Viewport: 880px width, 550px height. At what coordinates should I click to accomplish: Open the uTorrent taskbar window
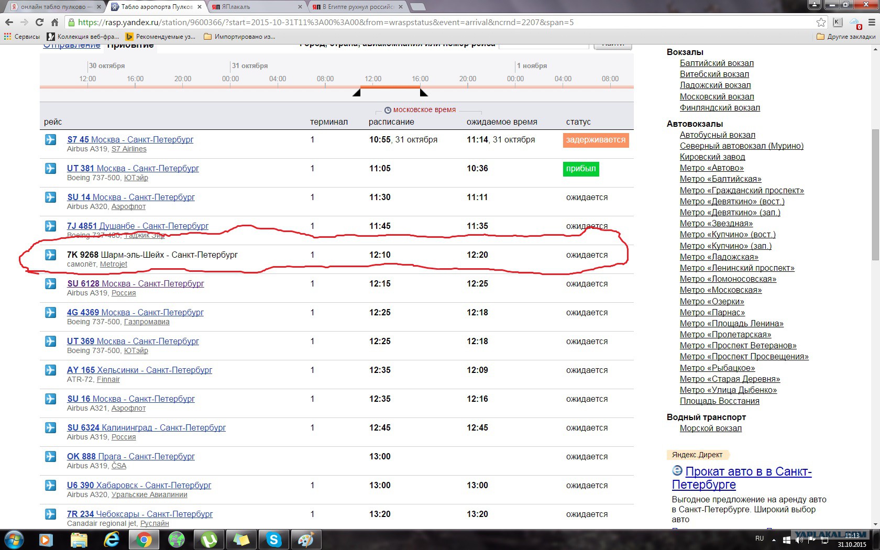[209, 540]
